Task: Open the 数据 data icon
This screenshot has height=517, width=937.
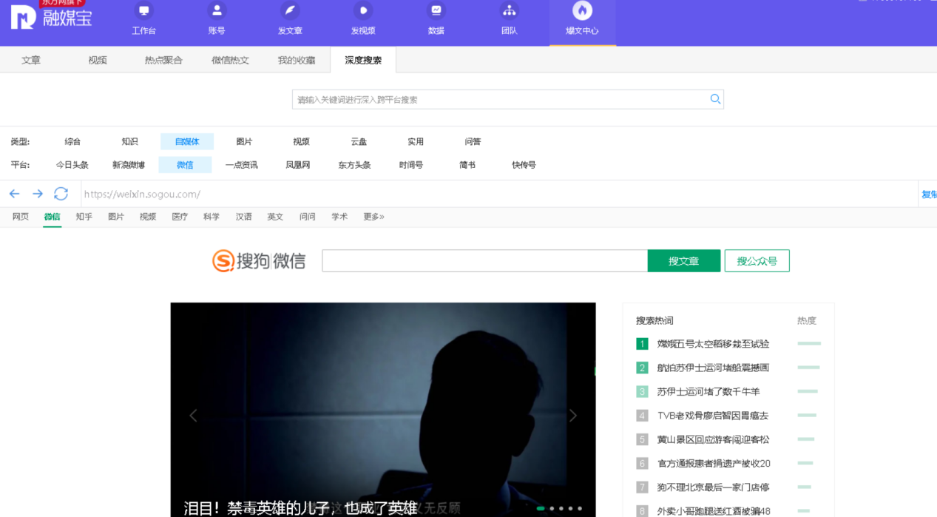Action: coord(436,10)
